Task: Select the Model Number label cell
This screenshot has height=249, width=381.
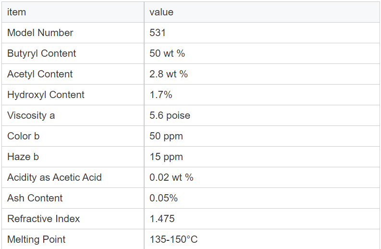Action: (73, 33)
